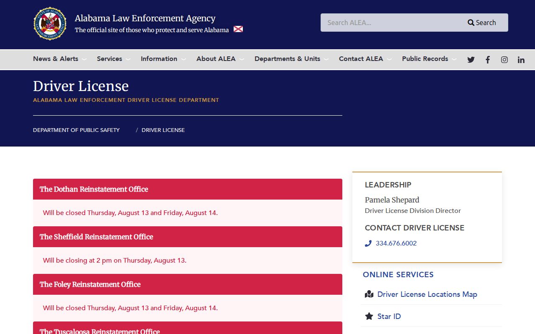Open the About ALEA dropdown

(220, 59)
